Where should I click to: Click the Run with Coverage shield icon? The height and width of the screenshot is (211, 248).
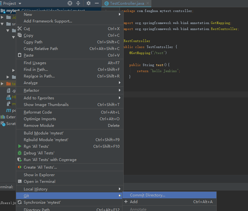click(x=20, y=160)
